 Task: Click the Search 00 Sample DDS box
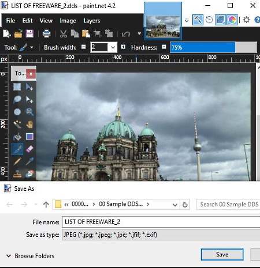[228, 205]
